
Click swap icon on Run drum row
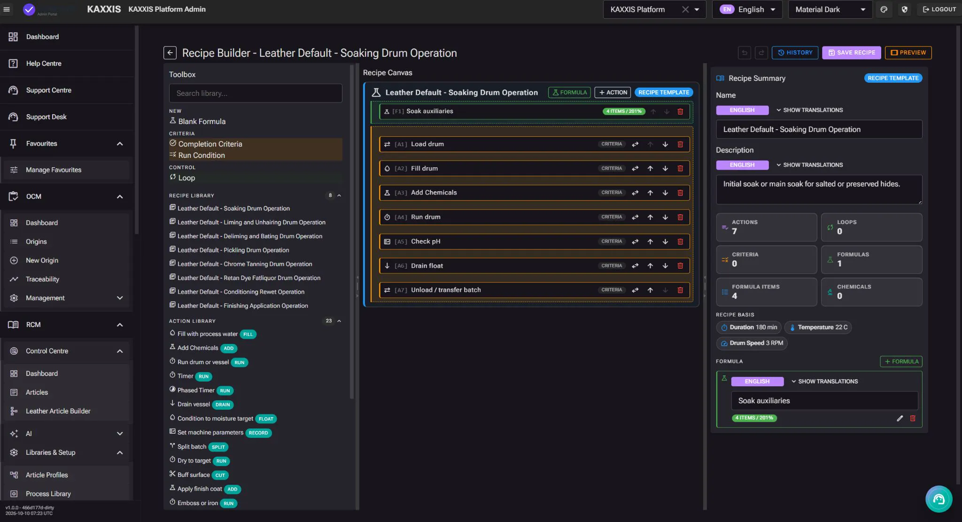point(635,217)
